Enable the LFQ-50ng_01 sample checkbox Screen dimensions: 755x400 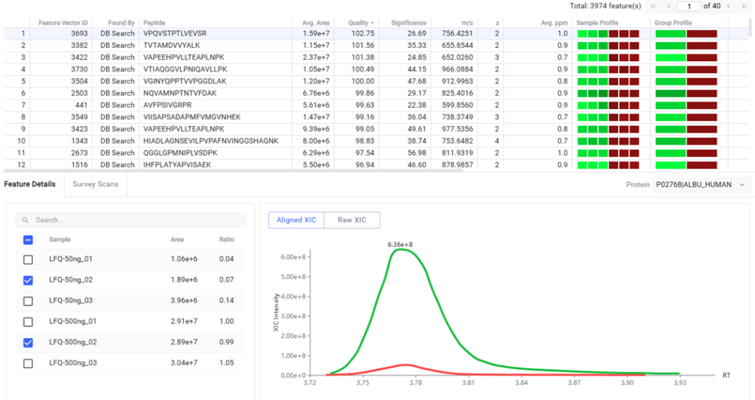[28, 259]
